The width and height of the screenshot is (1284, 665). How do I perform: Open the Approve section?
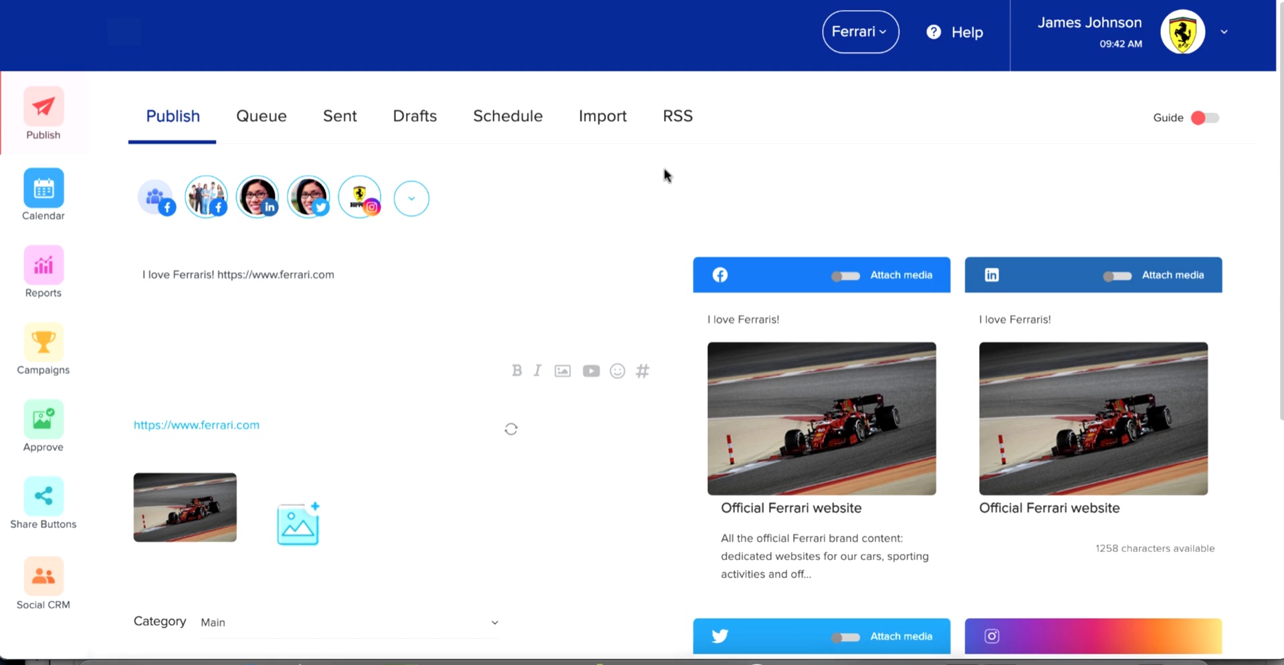(x=43, y=426)
